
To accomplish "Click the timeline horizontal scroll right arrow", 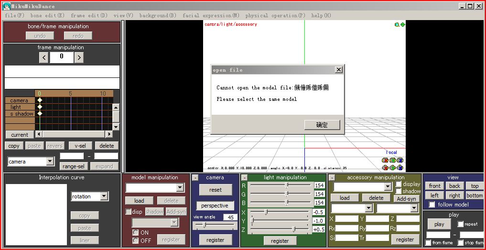I will pos(108,134).
